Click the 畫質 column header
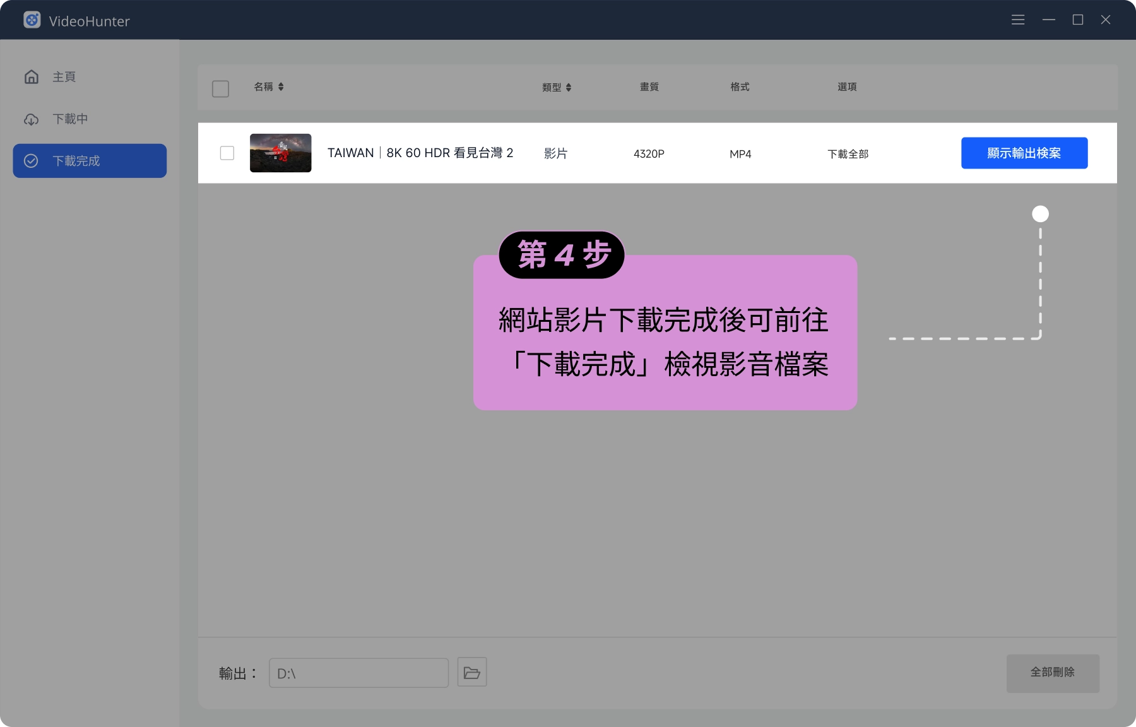The width and height of the screenshot is (1136, 727). coord(649,87)
